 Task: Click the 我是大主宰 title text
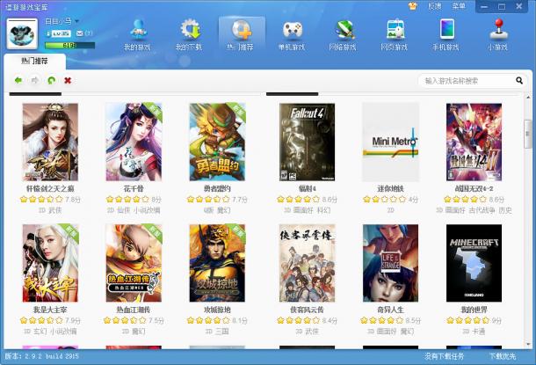(x=50, y=310)
